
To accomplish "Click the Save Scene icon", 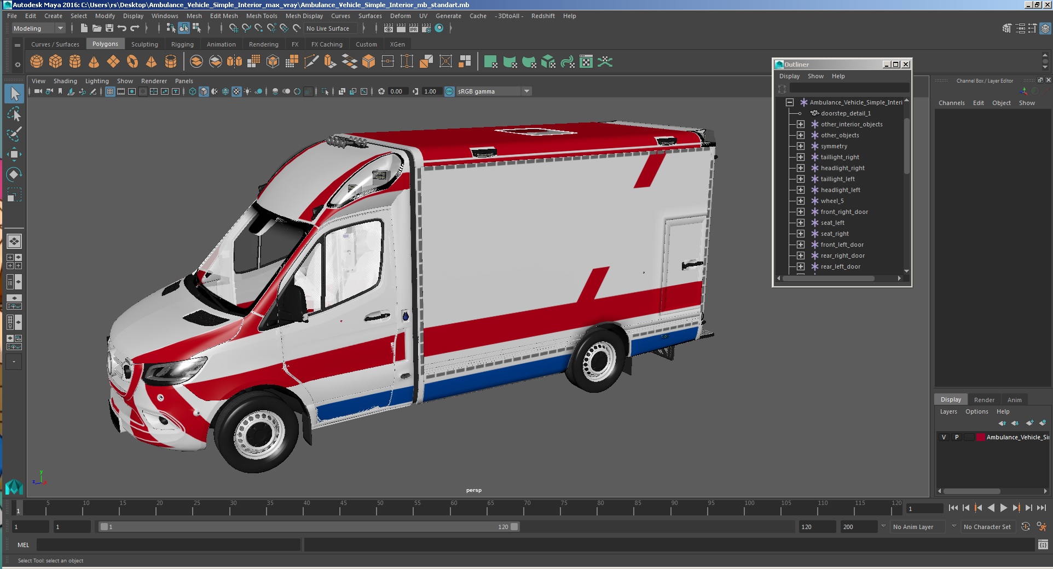I will click(x=109, y=28).
